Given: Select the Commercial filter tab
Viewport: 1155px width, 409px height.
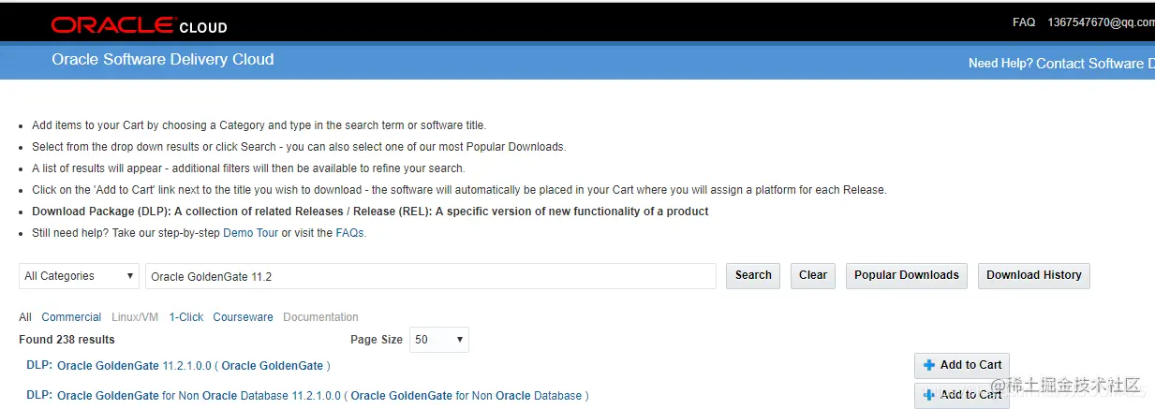Looking at the screenshot, I should 71,317.
